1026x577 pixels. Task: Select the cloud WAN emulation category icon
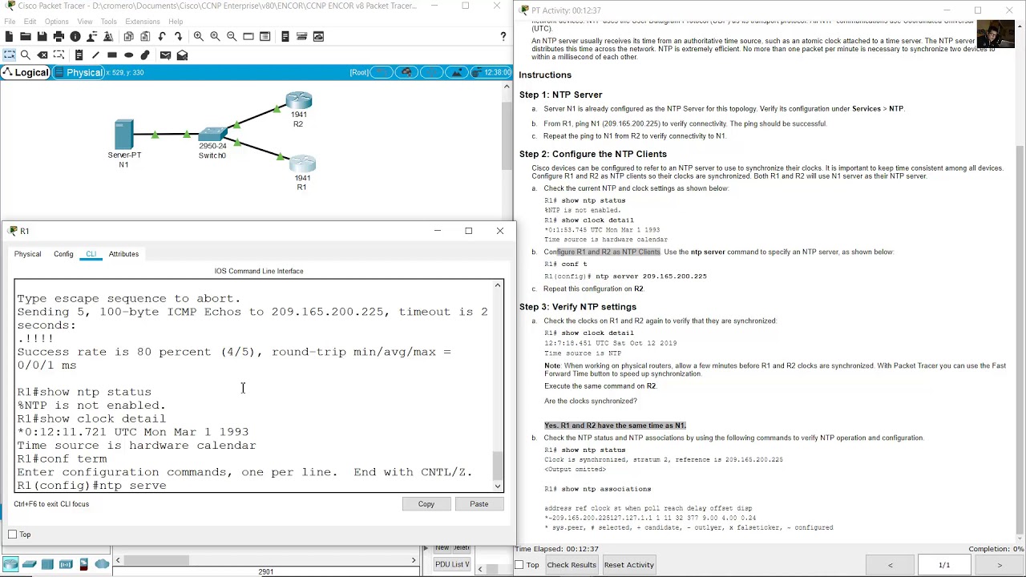click(x=102, y=565)
